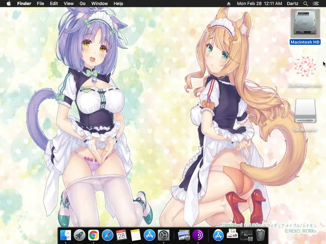The image size is (326, 244).
Task: Click the Macintosh HD label
Action: (x=305, y=42)
